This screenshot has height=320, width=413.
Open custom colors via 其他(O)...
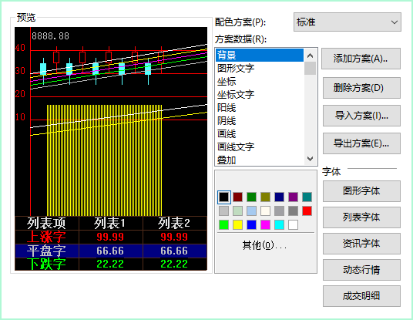click(x=264, y=245)
